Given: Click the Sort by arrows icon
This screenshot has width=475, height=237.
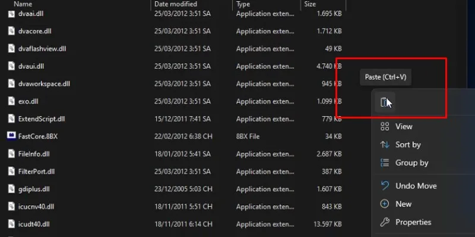Looking at the screenshot, I should (x=385, y=145).
